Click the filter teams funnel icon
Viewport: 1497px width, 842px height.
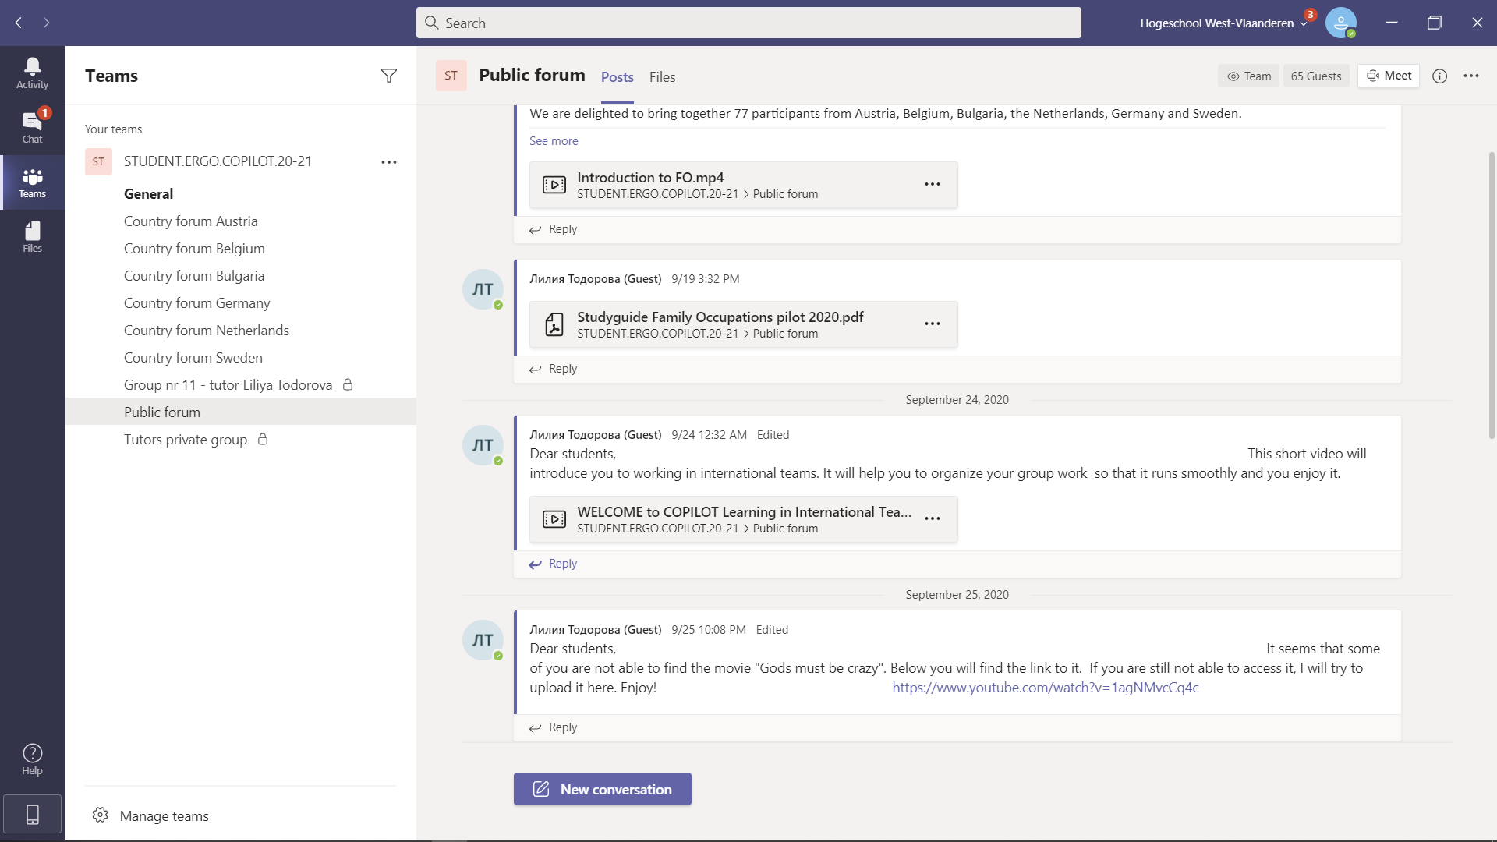click(388, 76)
